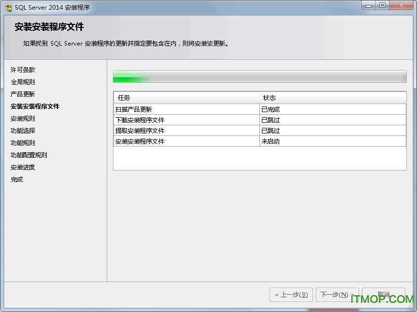The image size is (417, 312).
Task: Select the 功能配置规则 step
Action: pyautogui.click(x=27, y=155)
